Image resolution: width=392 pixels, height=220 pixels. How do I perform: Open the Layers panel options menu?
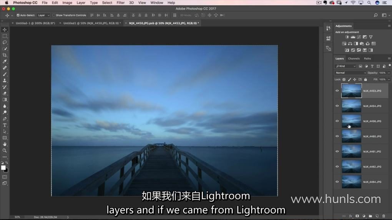(x=389, y=58)
